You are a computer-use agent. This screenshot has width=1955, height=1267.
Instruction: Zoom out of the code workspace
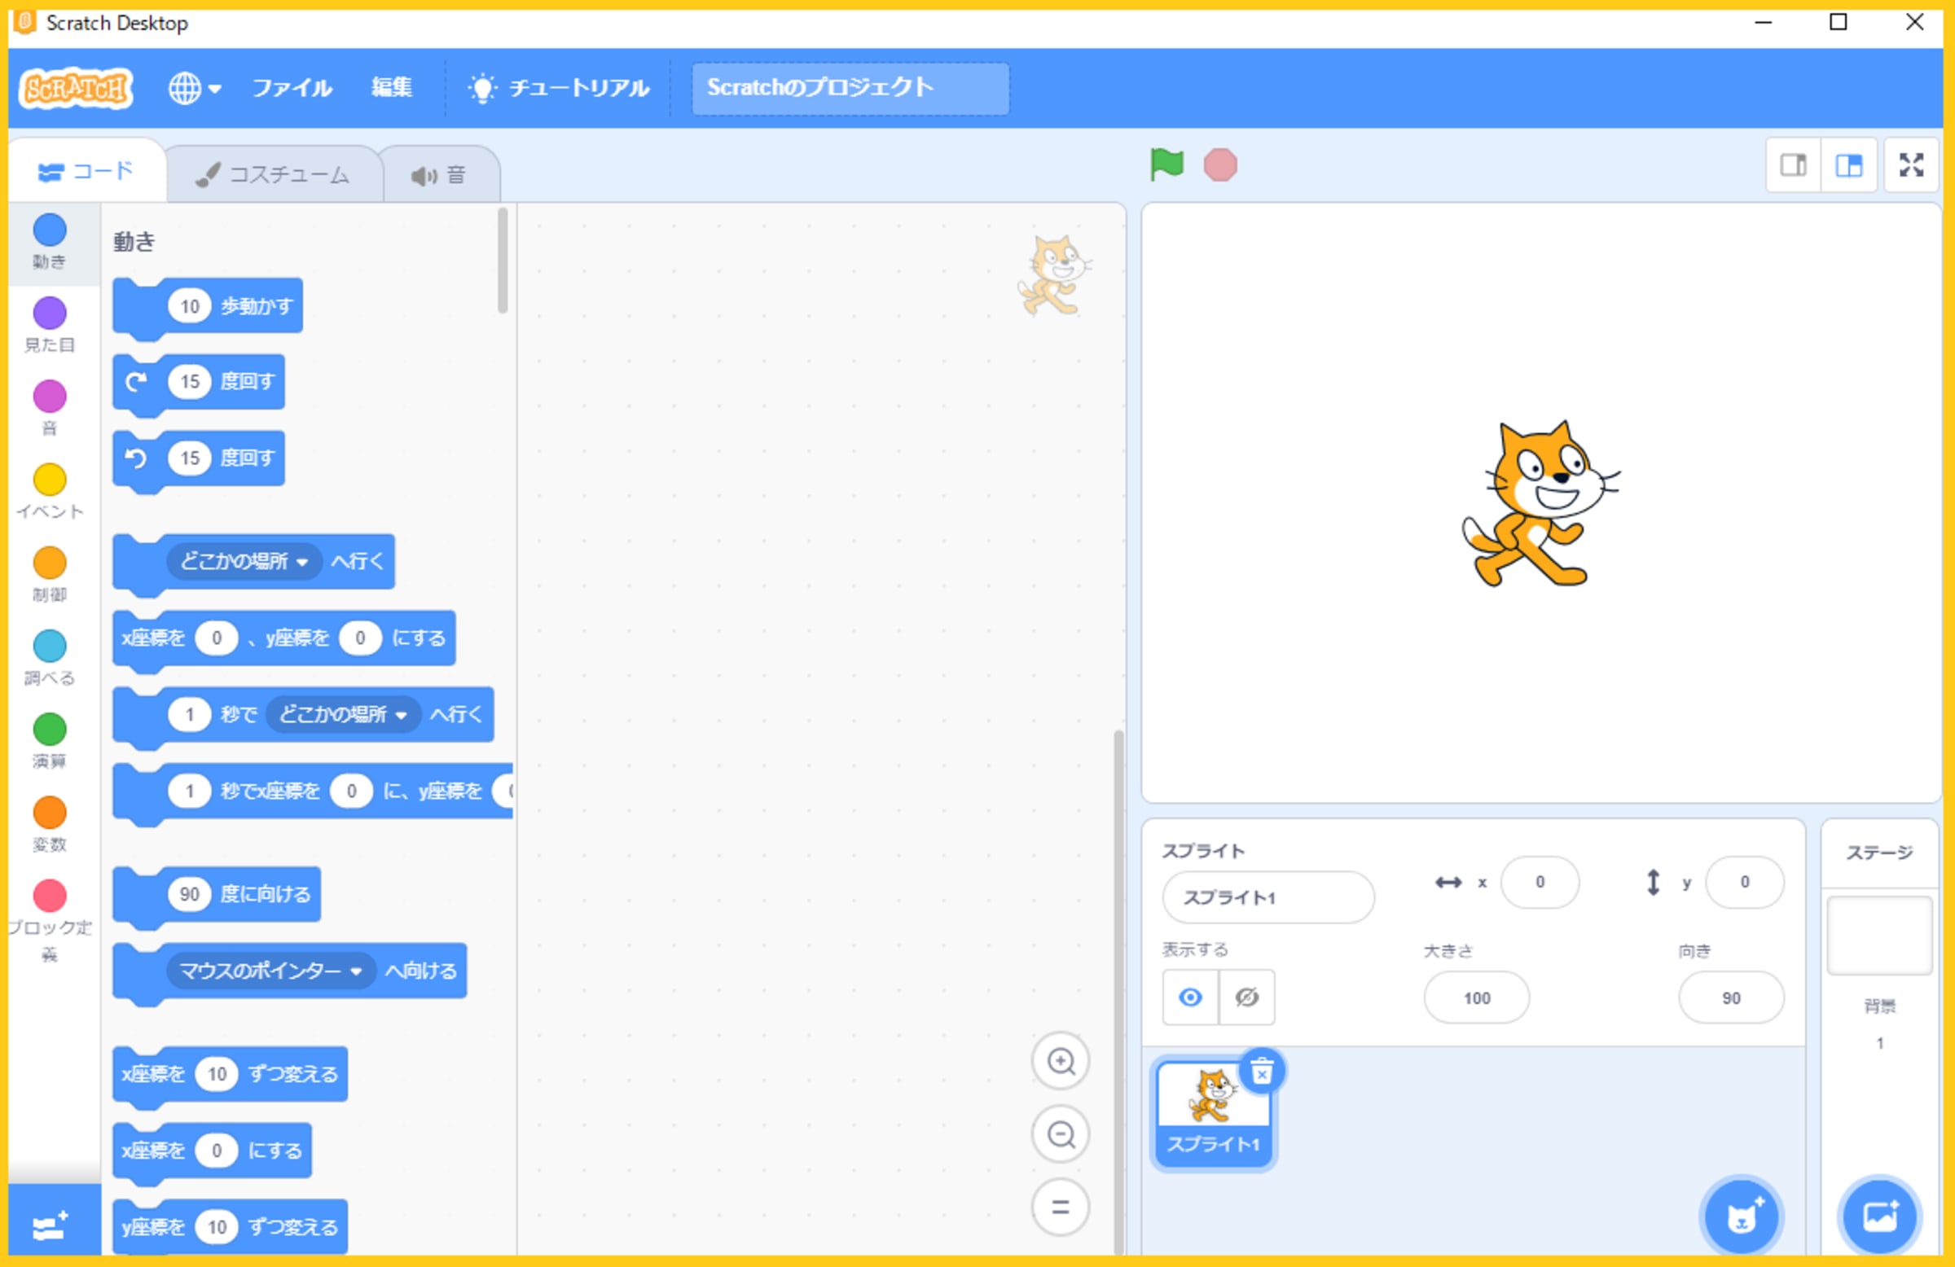[1061, 1134]
